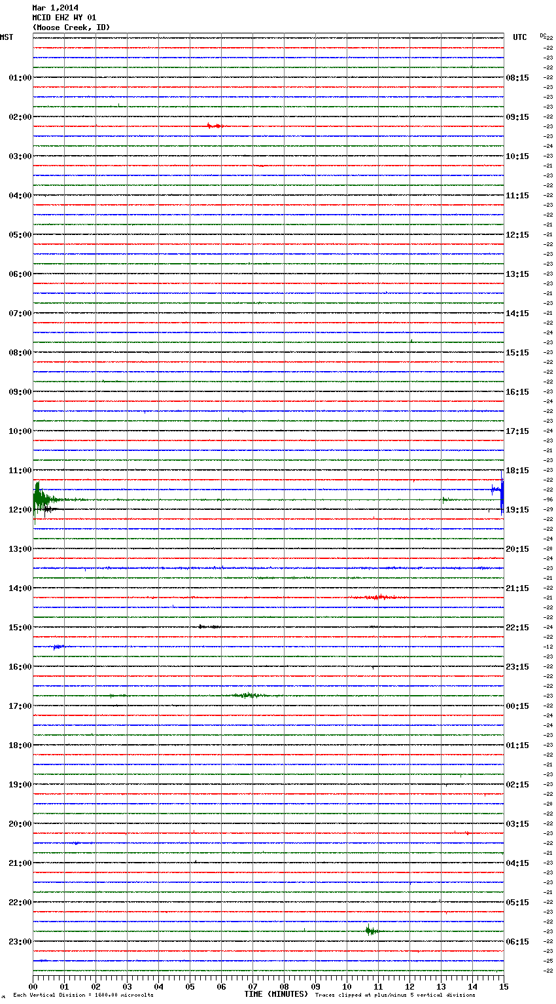This screenshot has width=556, height=1004.
Task: Click the "-96" DC offset value
Action: (x=548, y=499)
